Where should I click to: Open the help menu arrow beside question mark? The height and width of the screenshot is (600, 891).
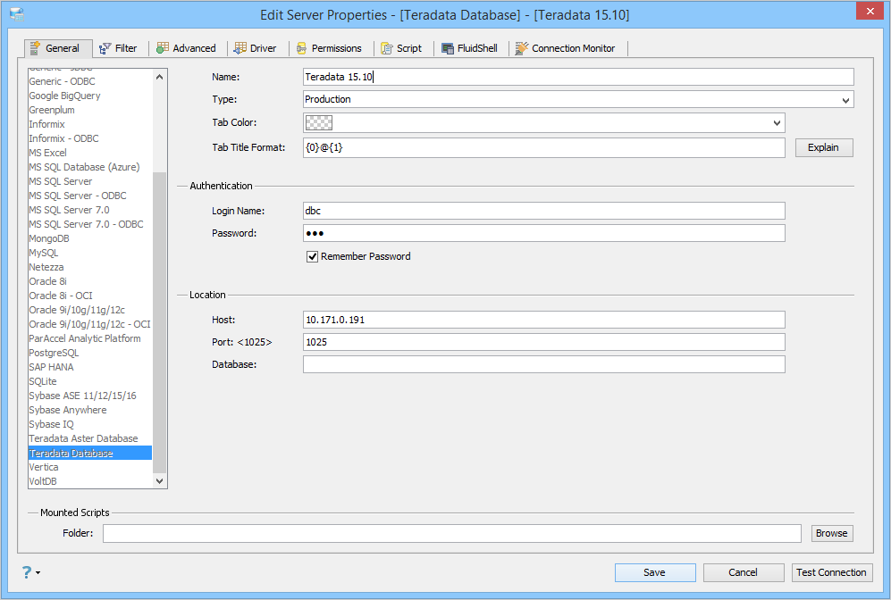pos(38,572)
